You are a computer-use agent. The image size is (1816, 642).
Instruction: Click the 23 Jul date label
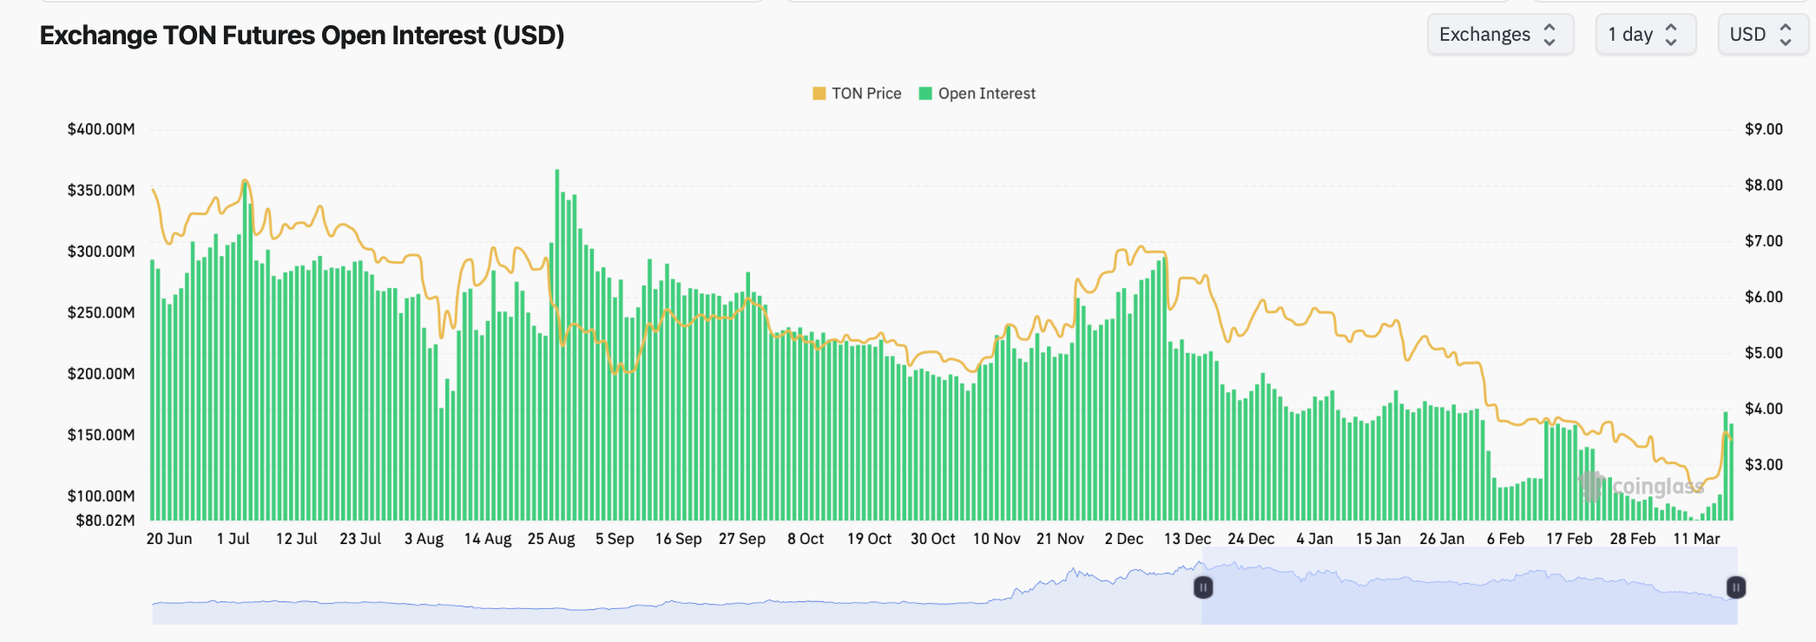pos(360,539)
